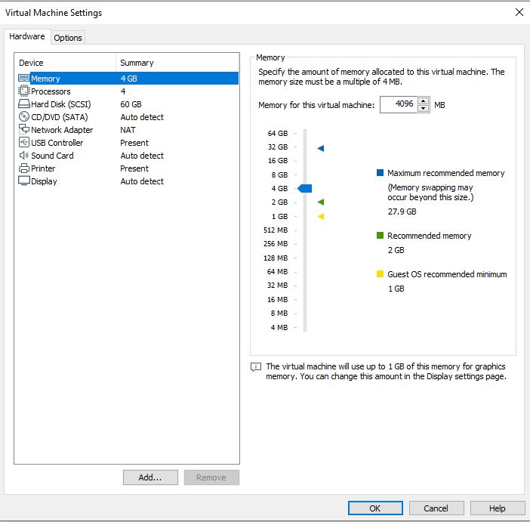Select the Memory device row

pyautogui.click(x=128, y=79)
